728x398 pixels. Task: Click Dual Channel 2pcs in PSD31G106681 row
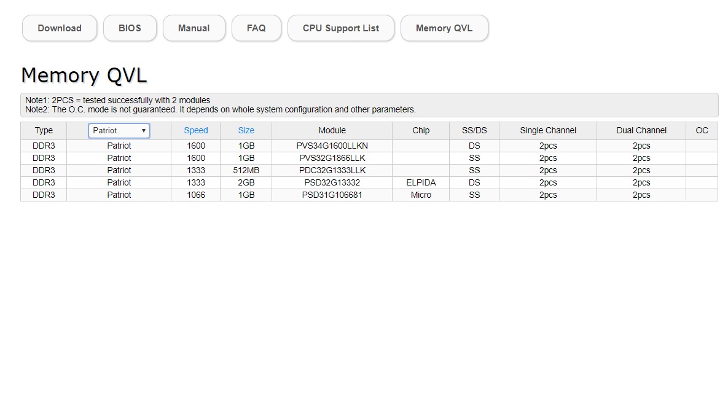[x=641, y=195]
